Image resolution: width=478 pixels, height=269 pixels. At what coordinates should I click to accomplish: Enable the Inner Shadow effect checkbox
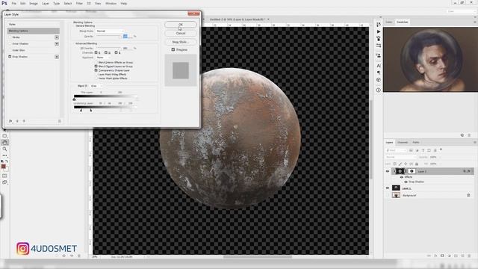(x=10, y=43)
